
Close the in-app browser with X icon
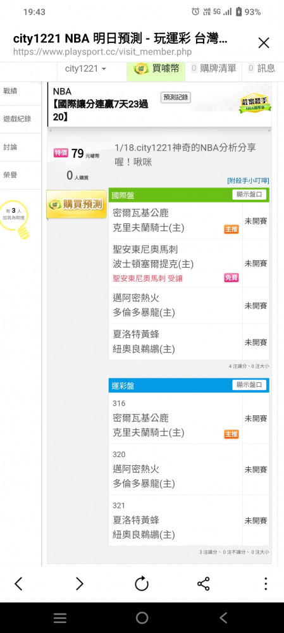tap(264, 43)
